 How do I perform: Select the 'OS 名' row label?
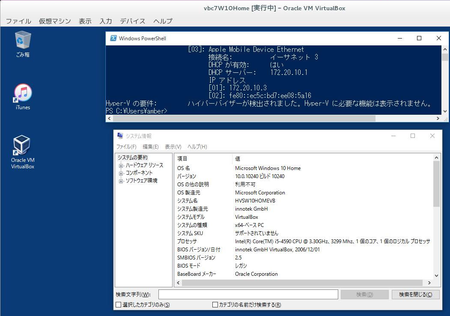point(183,168)
